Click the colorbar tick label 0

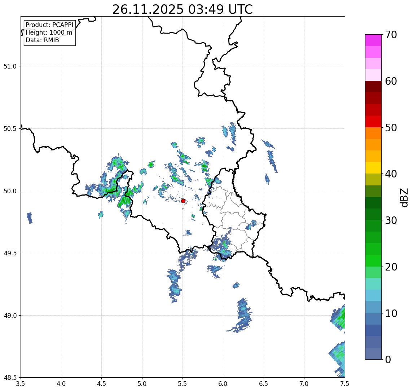pyautogui.click(x=388, y=359)
